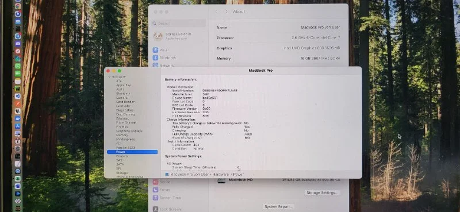The image size is (460, 212).
Task: Click the Condition value 'Normal'
Action: tap(198, 149)
